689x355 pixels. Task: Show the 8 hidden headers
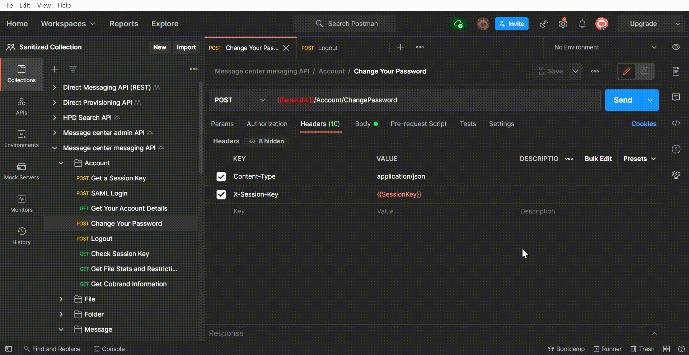(266, 141)
